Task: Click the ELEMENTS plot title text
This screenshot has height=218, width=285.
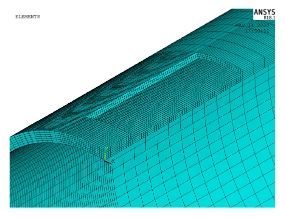Action: click(x=28, y=17)
